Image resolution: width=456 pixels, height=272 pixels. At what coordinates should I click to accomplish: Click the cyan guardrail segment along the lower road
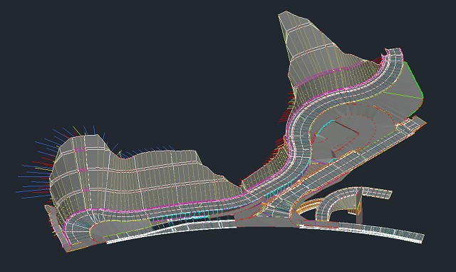click(x=180, y=216)
